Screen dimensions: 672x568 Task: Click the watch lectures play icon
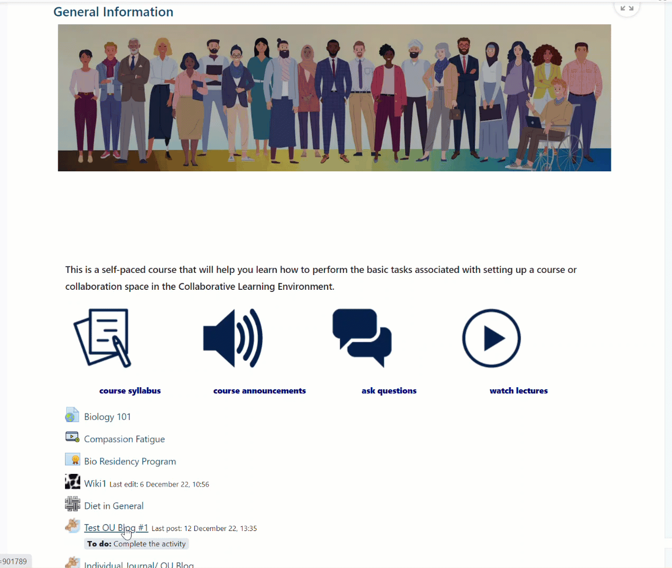tap(491, 338)
